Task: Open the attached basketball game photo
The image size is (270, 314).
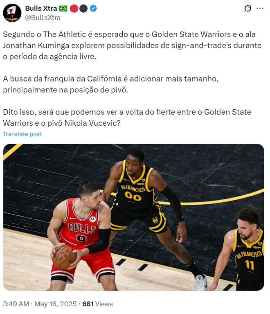Action: pyautogui.click(x=133, y=217)
